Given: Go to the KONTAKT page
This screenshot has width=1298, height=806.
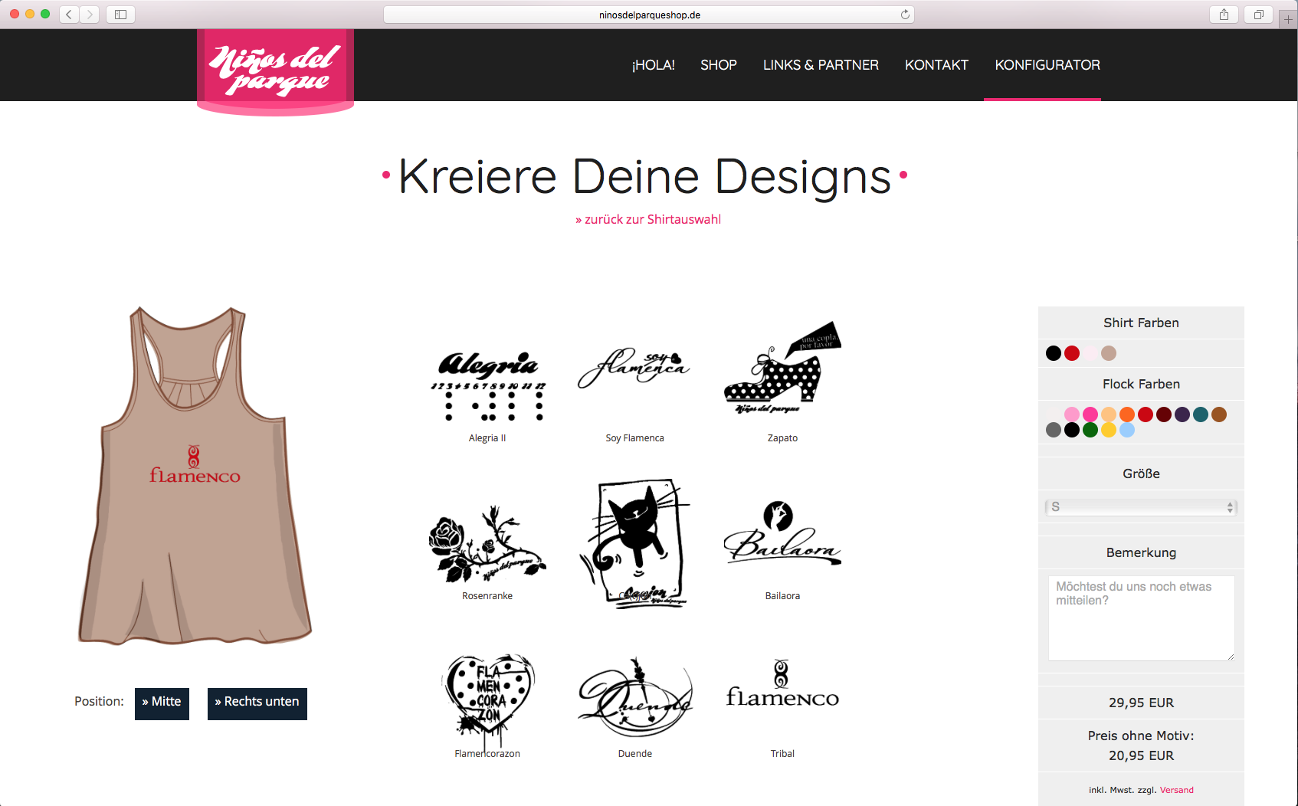Looking at the screenshot, I should click(x=936, y=65).
